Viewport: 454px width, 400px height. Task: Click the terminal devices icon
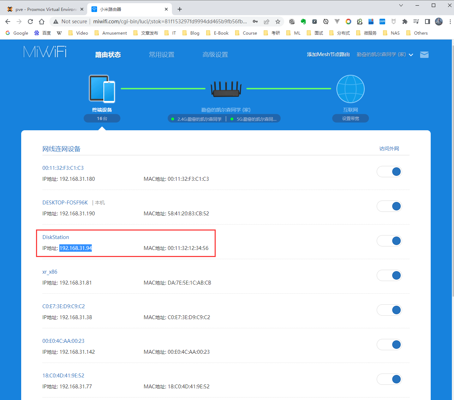[102, 89]
